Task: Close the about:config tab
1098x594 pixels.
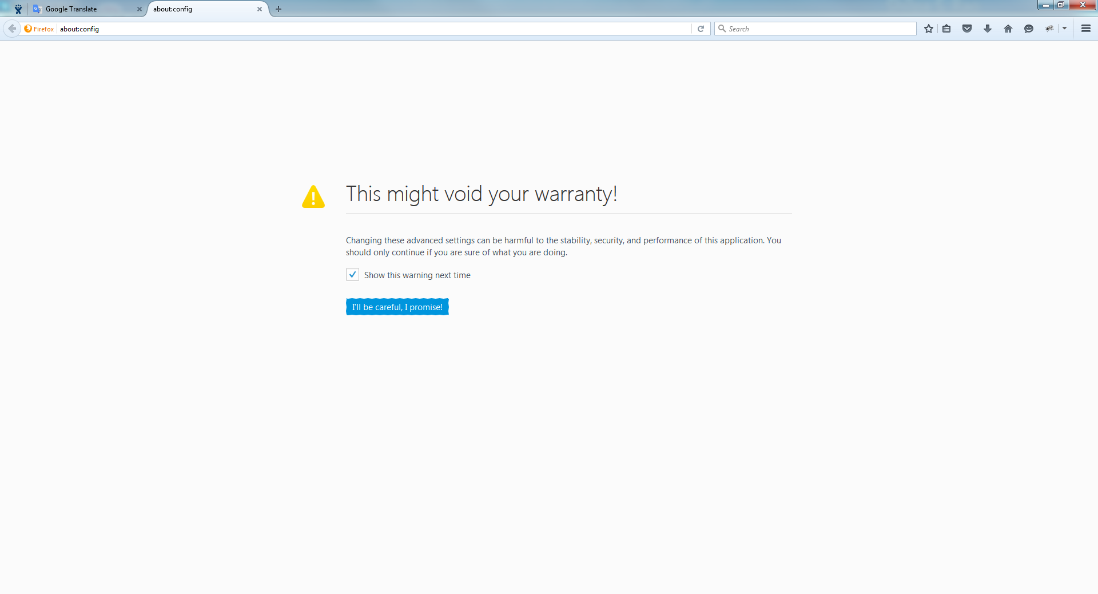Action: pos(260,9)
